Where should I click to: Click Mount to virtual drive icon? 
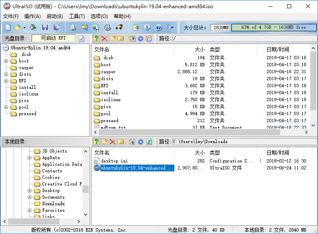(108, 28)
